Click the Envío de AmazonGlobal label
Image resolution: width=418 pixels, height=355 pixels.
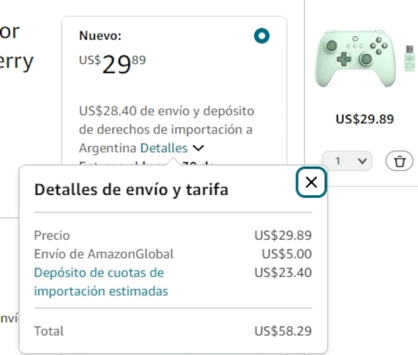(x=103, y=254)
